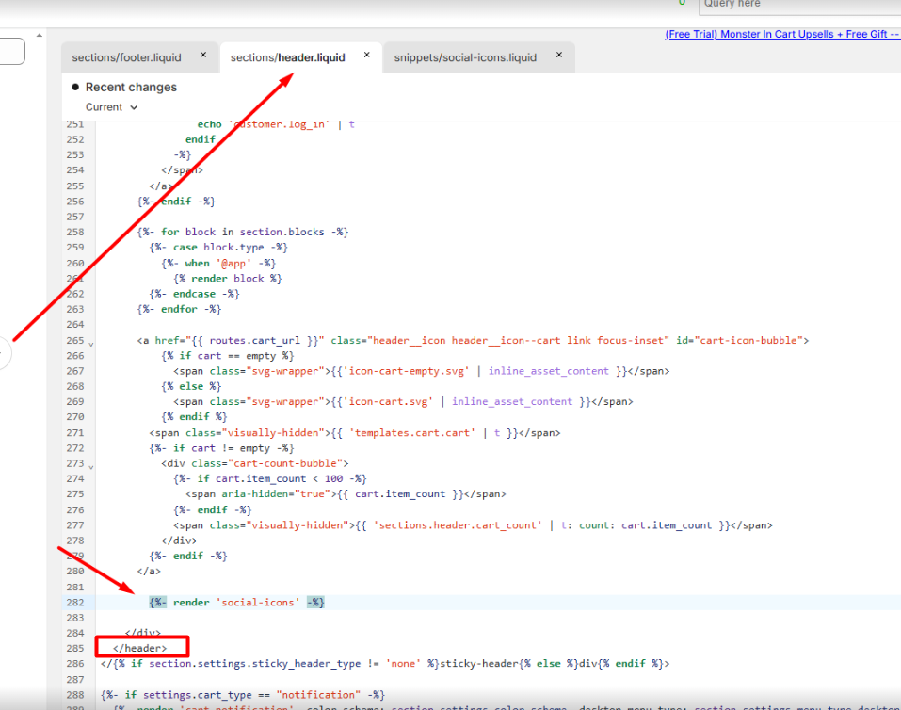Click the cart-count-bubble div line

click(255, 462)
